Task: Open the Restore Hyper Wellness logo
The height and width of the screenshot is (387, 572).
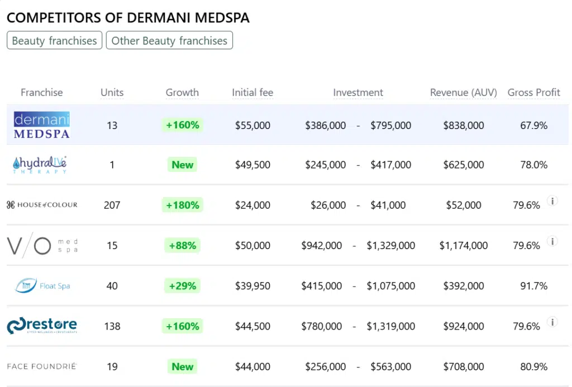Action: click(42, 326)
